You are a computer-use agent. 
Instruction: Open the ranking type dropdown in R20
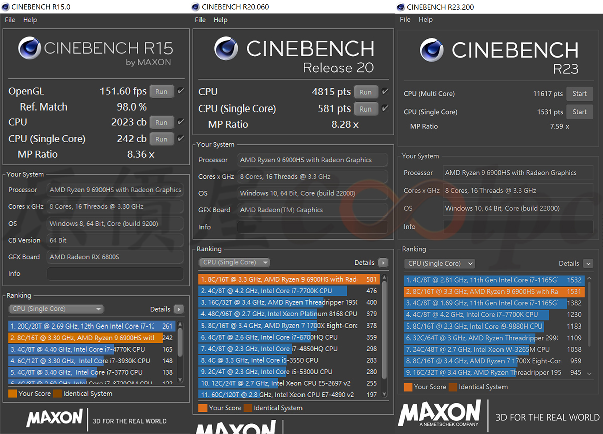pos(235,262)
